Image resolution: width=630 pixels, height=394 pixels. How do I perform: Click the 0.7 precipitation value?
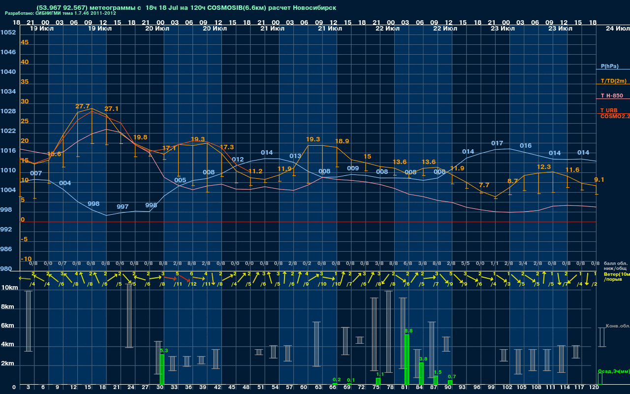coord(452,376)
